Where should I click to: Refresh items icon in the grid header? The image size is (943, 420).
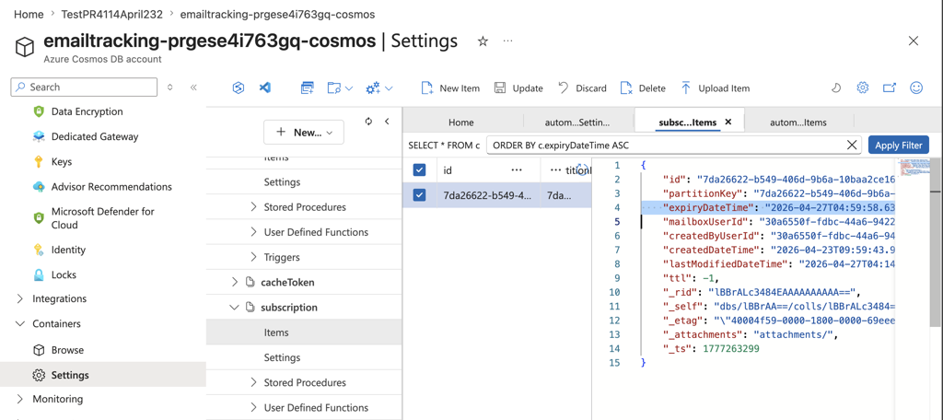coord(582,170)
